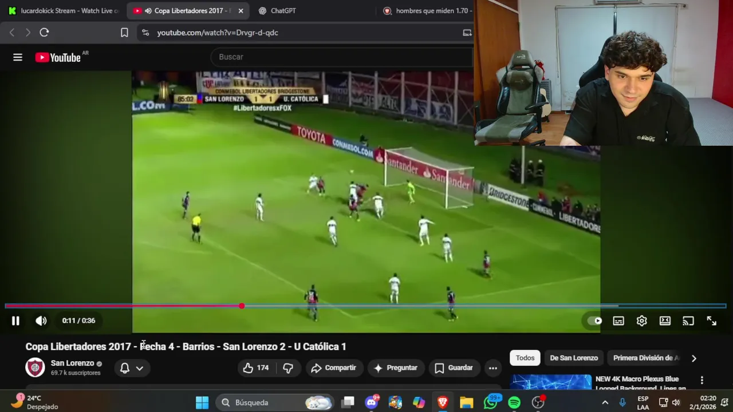Open ESP LAA keyboard language switcher

pyautogui.click(x=643, y=403)
